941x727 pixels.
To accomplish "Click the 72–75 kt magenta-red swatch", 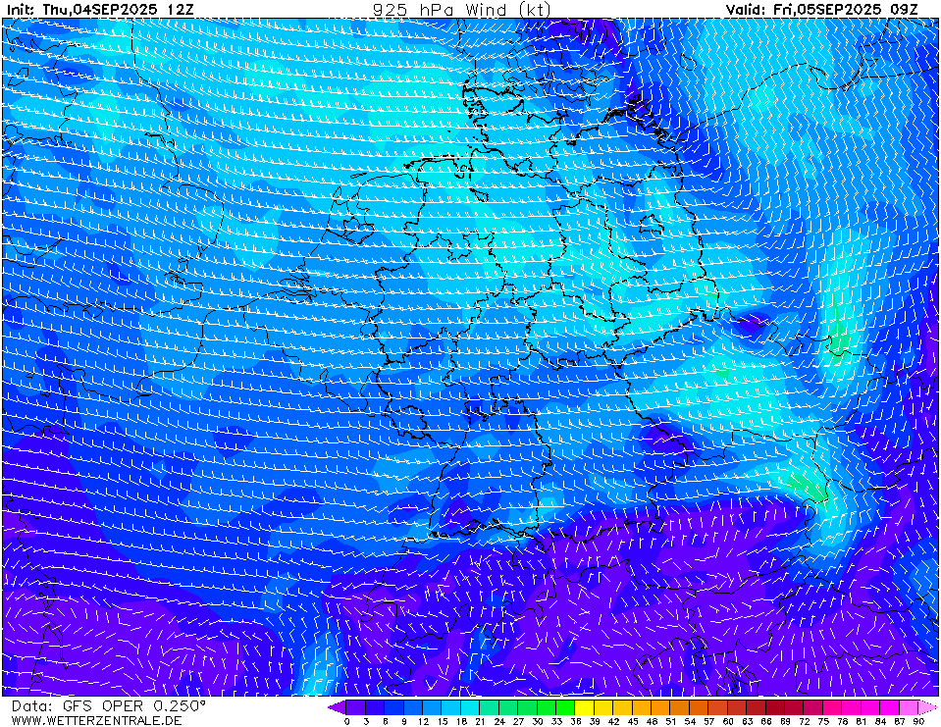I will click(x=813, y=707).
